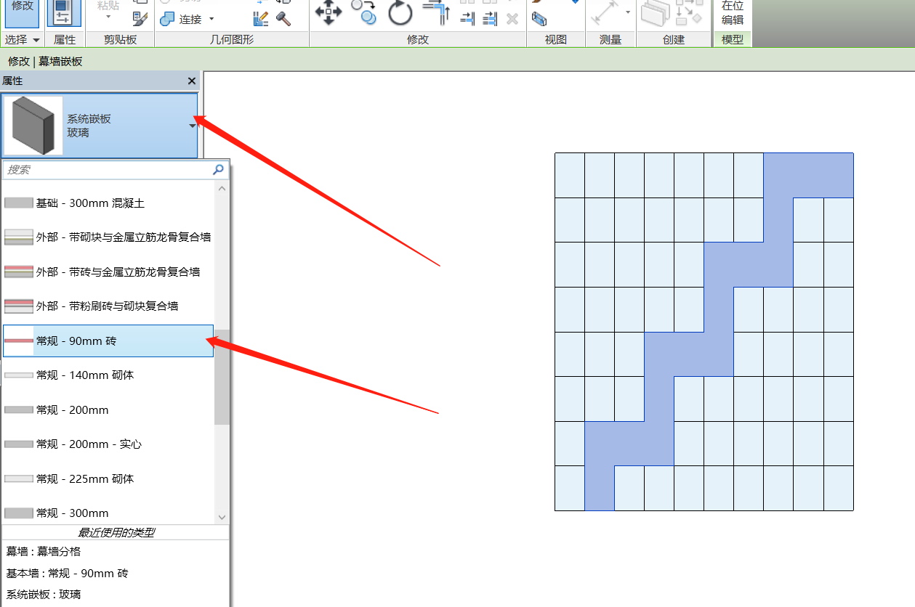The height and width of the screenshot is (607, 915).
Task: Click 在位编辑 edit in-place button
Action: point(732,13)
